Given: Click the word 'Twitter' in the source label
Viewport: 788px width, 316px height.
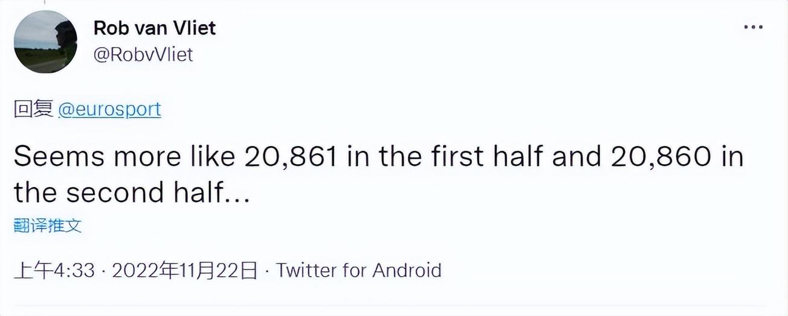Looking at the screenshot, I should coord(306,270).
